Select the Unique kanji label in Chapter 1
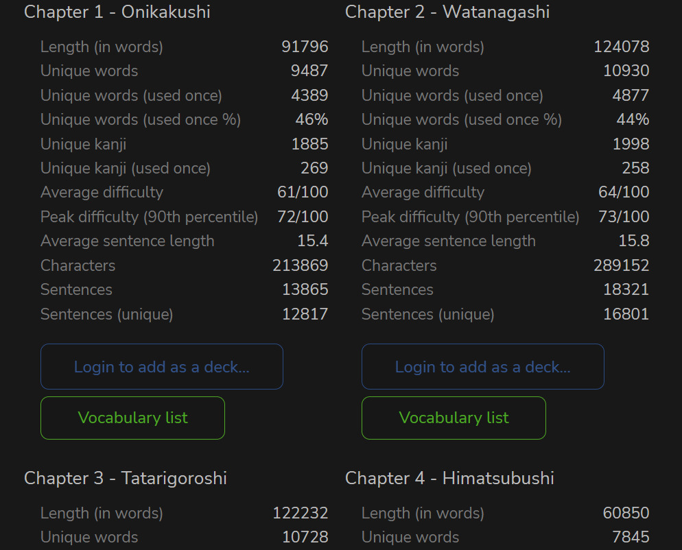Viewport: 682px width, 550px height. pyautogui.click(x=84, y=144)
